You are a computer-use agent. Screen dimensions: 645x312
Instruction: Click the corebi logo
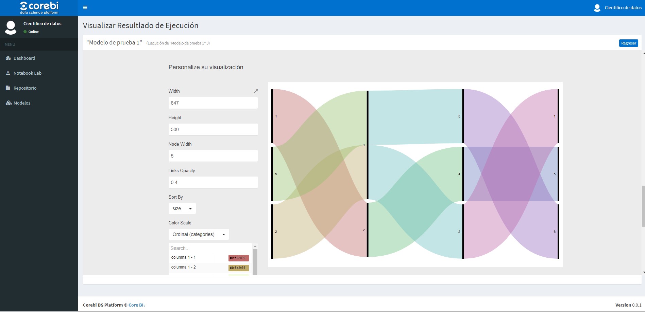[39, 8]
